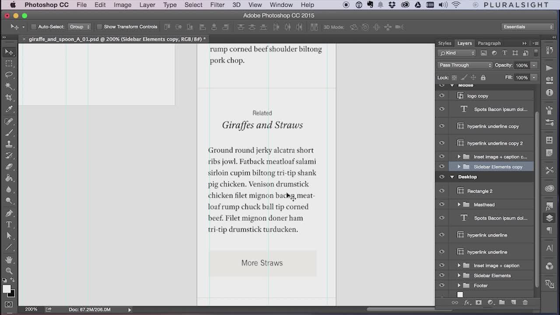Image resolution: width=560 pixels, height=315 pixels.
Task: Open the Kind filter dropdown
Action: point(457,53)
